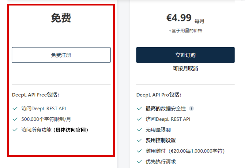Click checkmark icon beside 最高的数据安全性
This screenshot has width=245, height=168.
coord(139,108)
